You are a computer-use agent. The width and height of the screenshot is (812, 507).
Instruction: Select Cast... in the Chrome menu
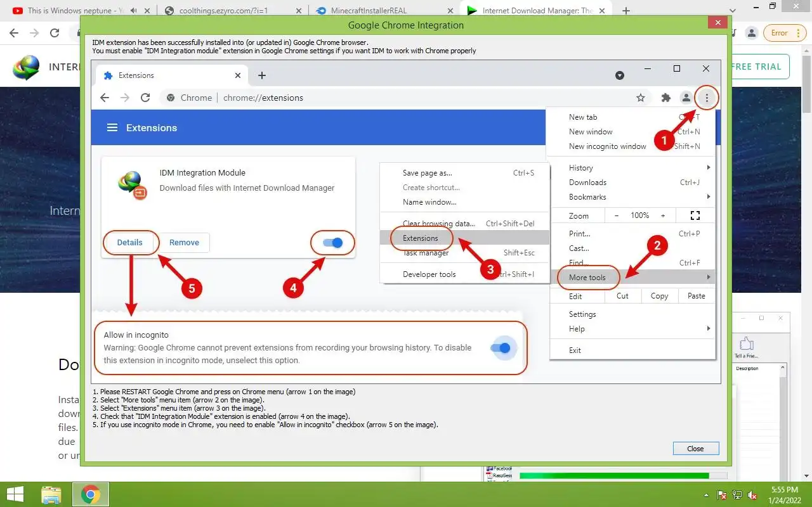[579, 248]
